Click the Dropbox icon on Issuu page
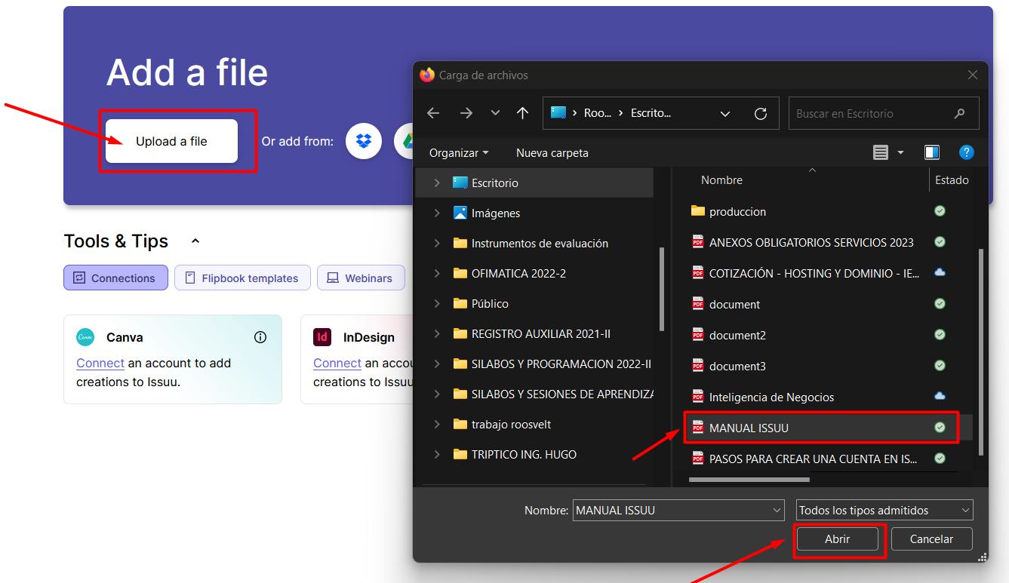This screenshot has height=583, width=1009. [x=364, y=141]
